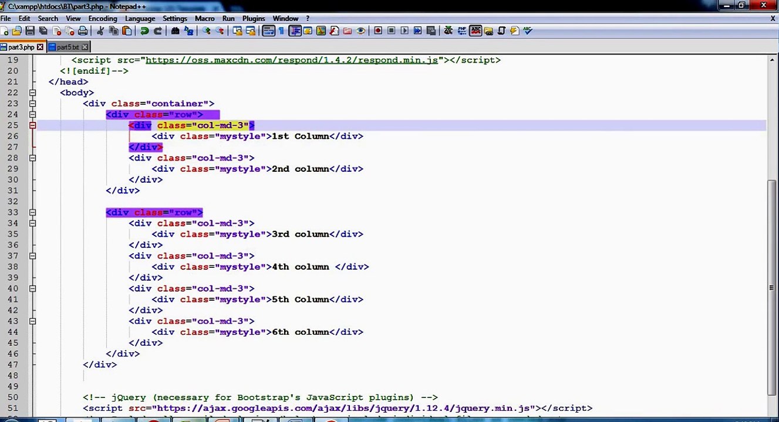Click the scrollbar up arrow
The width and height of the screenshot is (779, 422).
[773, 59]
